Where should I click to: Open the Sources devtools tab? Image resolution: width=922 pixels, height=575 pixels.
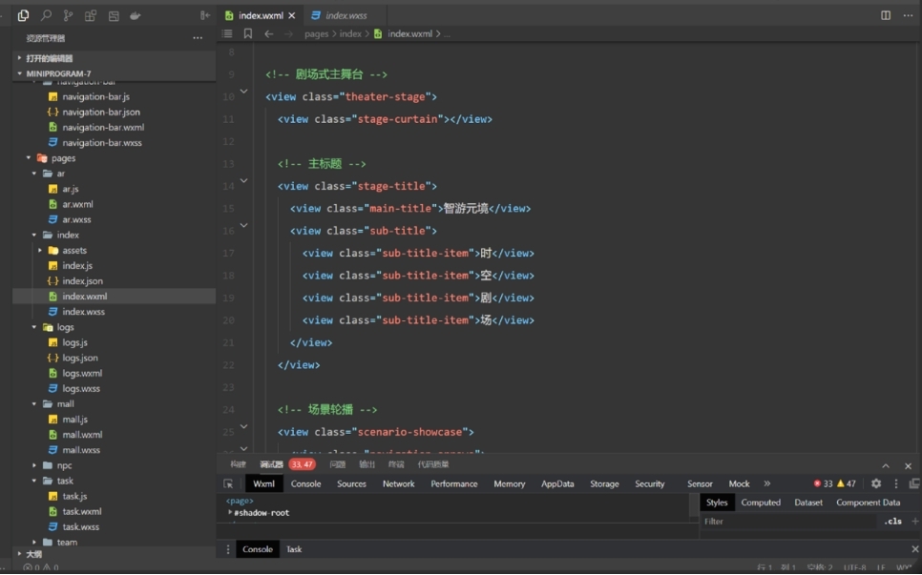click(x=351, y=484)
